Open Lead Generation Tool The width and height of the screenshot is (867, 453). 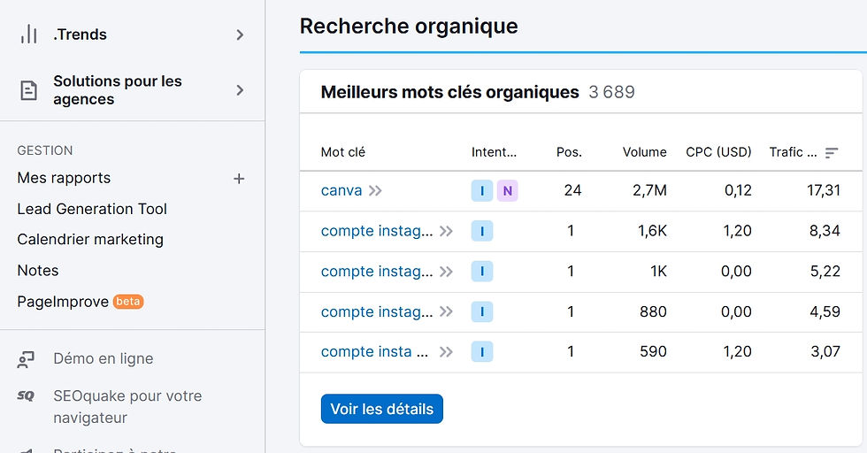point(92,209)
